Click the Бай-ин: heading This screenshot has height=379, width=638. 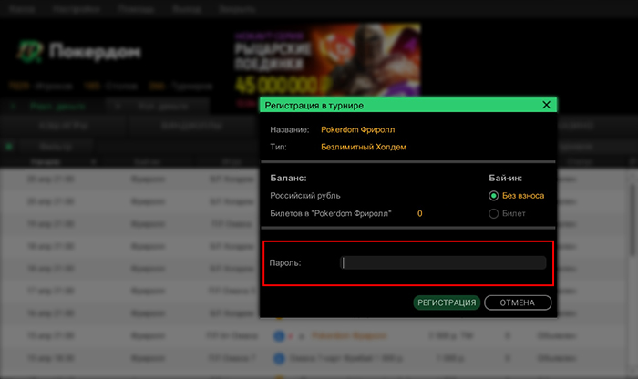click(505, 179)
